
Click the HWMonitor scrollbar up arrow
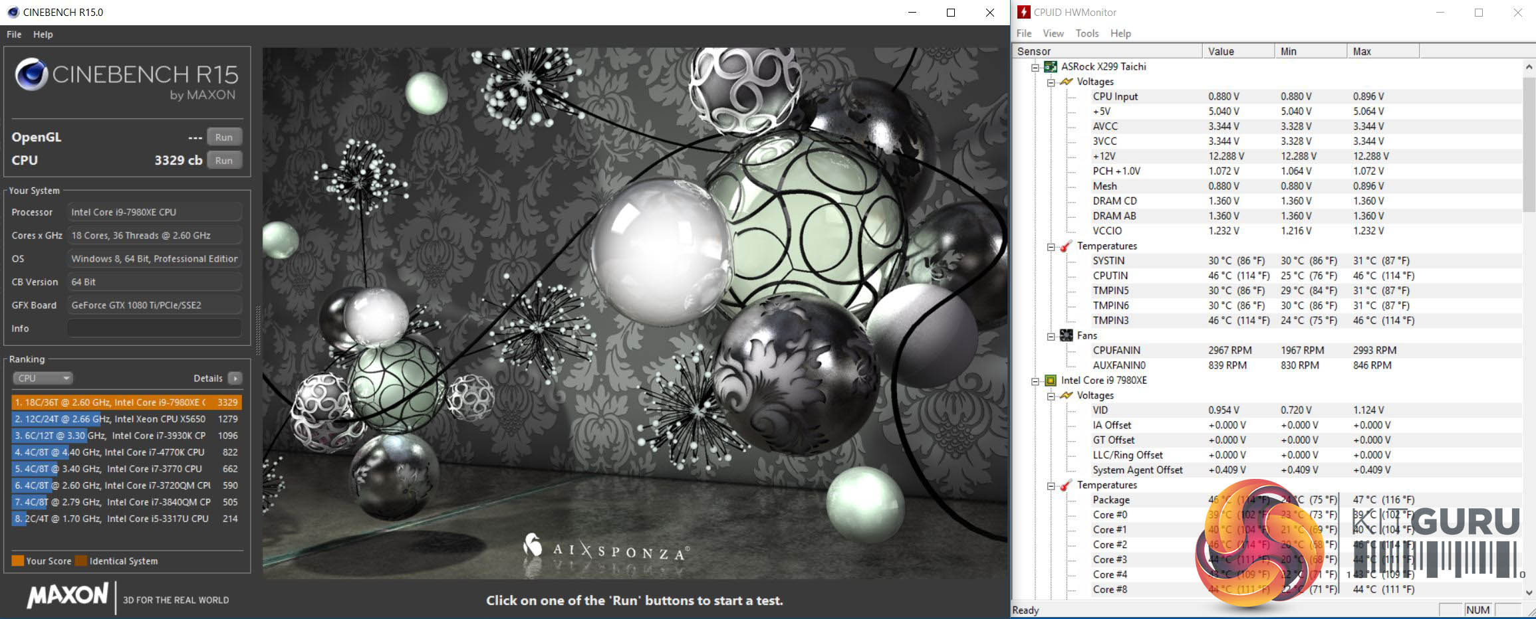point(1529,66)
